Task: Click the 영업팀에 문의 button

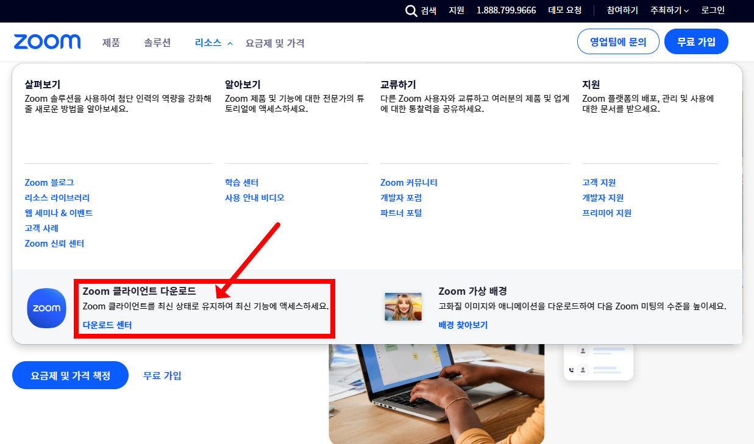Action: pyautogui.click(x=618, y=41)
